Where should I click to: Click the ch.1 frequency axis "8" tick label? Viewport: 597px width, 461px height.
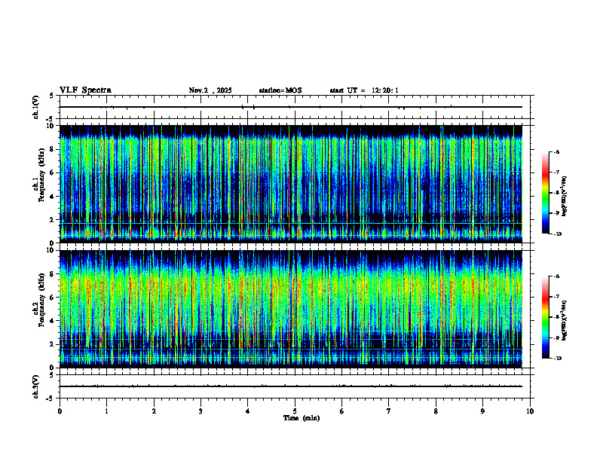51,149
